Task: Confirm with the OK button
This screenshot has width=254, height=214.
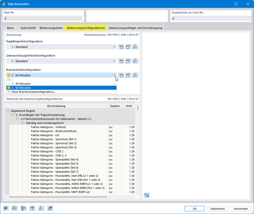Action: (x=195, y=208)
